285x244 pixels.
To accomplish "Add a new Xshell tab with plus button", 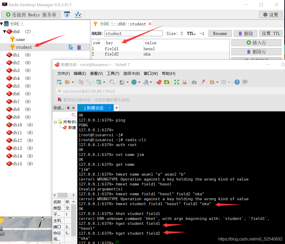I will [116, 108].
